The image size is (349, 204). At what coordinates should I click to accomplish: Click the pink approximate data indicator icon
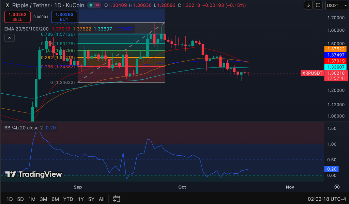coord(97,5)
